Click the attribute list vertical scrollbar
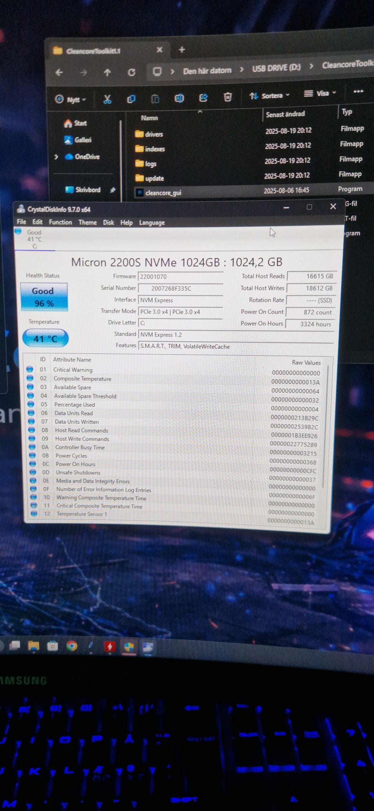The width and height of the screenshot is (374, 811). coord(326,427)
